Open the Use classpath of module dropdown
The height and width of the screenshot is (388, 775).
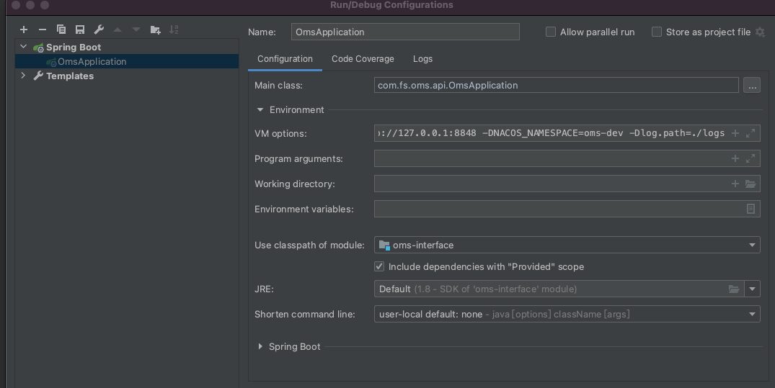pyautogui.click(x=753, y=245)
